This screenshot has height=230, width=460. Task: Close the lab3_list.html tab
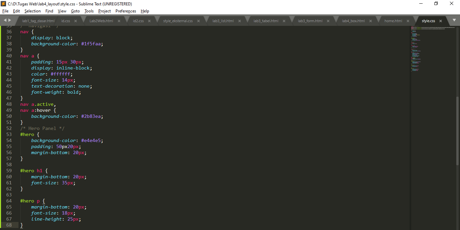coord(239,21)
